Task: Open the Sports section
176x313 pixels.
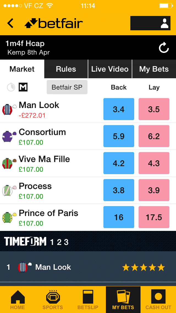Action: click(53, 300)
